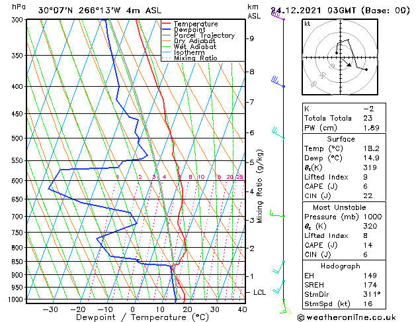Click the StmSpd (kt) value 16
Image resolution: width=416 pixels, height=322 pixels.
[368, 303]
